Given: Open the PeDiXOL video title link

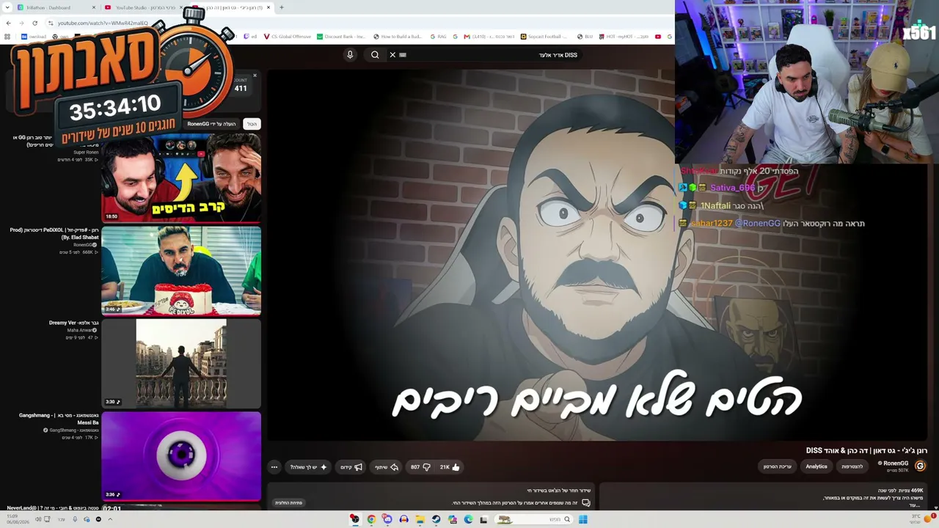Looking at the screenshot, I should tap(54, 233).
